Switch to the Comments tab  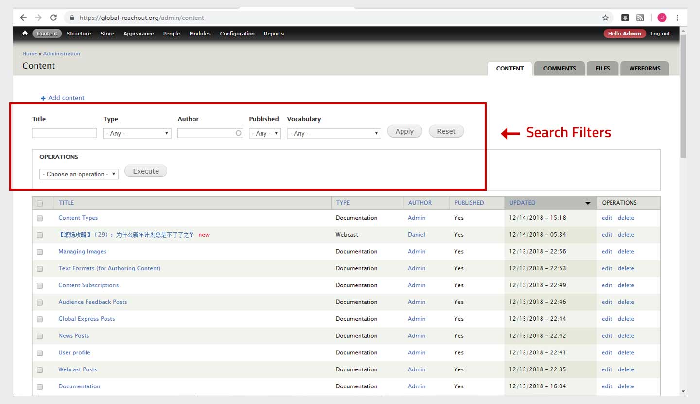(x=560, y=69)
